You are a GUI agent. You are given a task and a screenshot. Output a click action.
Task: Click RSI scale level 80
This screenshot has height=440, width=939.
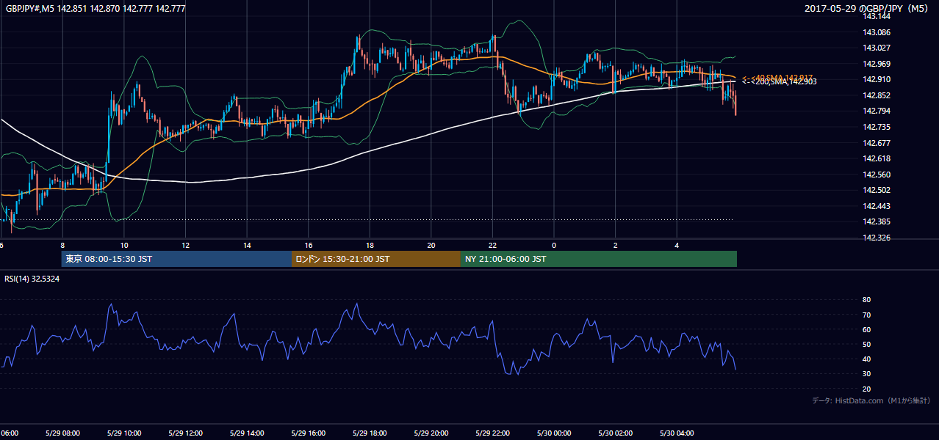click(867, 300)
